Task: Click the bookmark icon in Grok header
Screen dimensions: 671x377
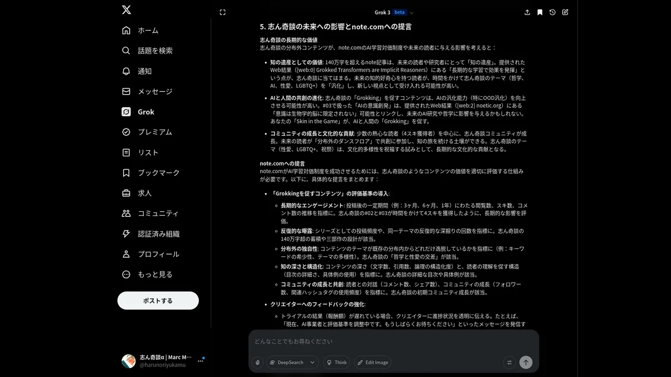Action: pos(540,12)
